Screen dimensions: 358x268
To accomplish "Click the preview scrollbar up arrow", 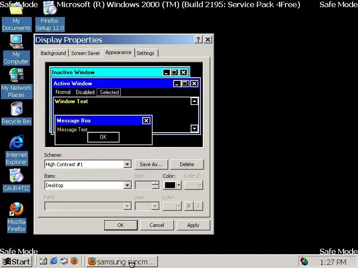I will [x=194, y=101].
